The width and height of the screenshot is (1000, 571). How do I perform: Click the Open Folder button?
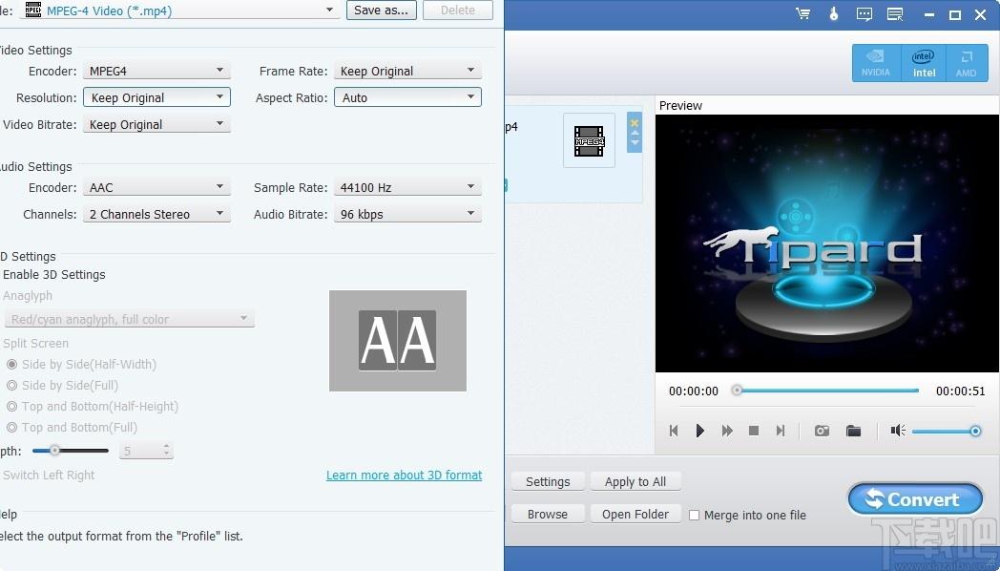tap(635, 515)
